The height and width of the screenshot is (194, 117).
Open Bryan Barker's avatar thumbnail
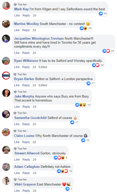(x=6, y=76)
